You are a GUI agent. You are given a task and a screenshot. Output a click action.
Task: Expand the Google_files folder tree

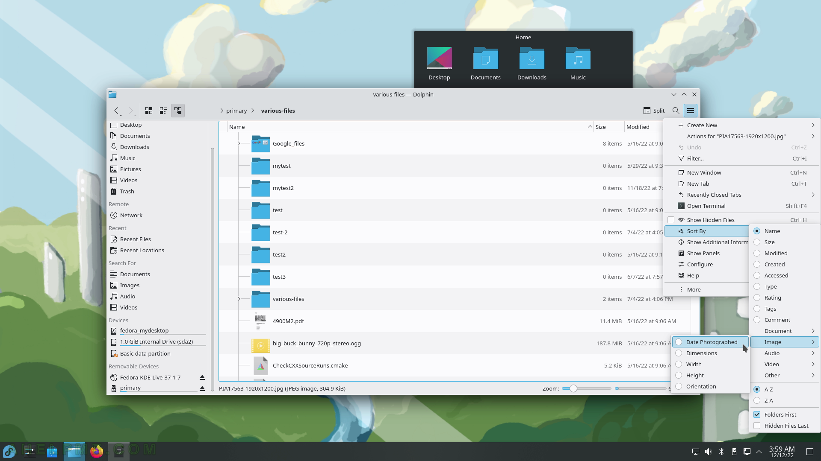[x=239, y=143]
